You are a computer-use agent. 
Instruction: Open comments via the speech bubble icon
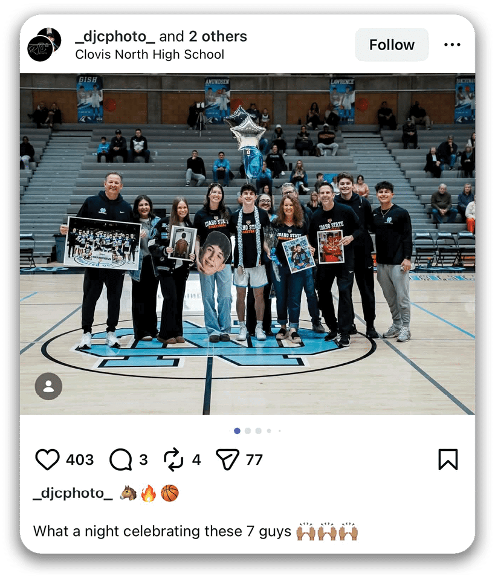point(120,460)
